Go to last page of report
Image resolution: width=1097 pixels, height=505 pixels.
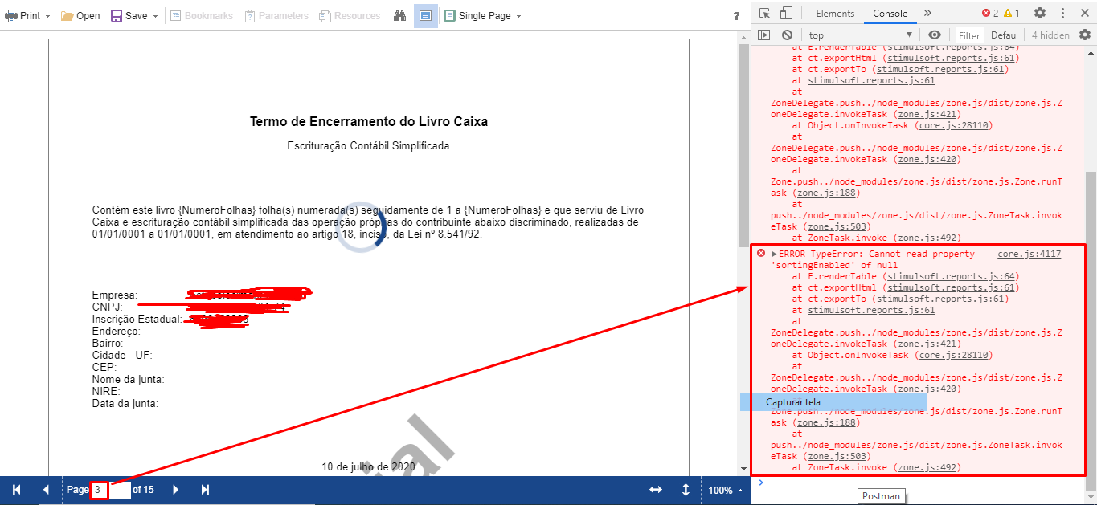click(205, 490)
